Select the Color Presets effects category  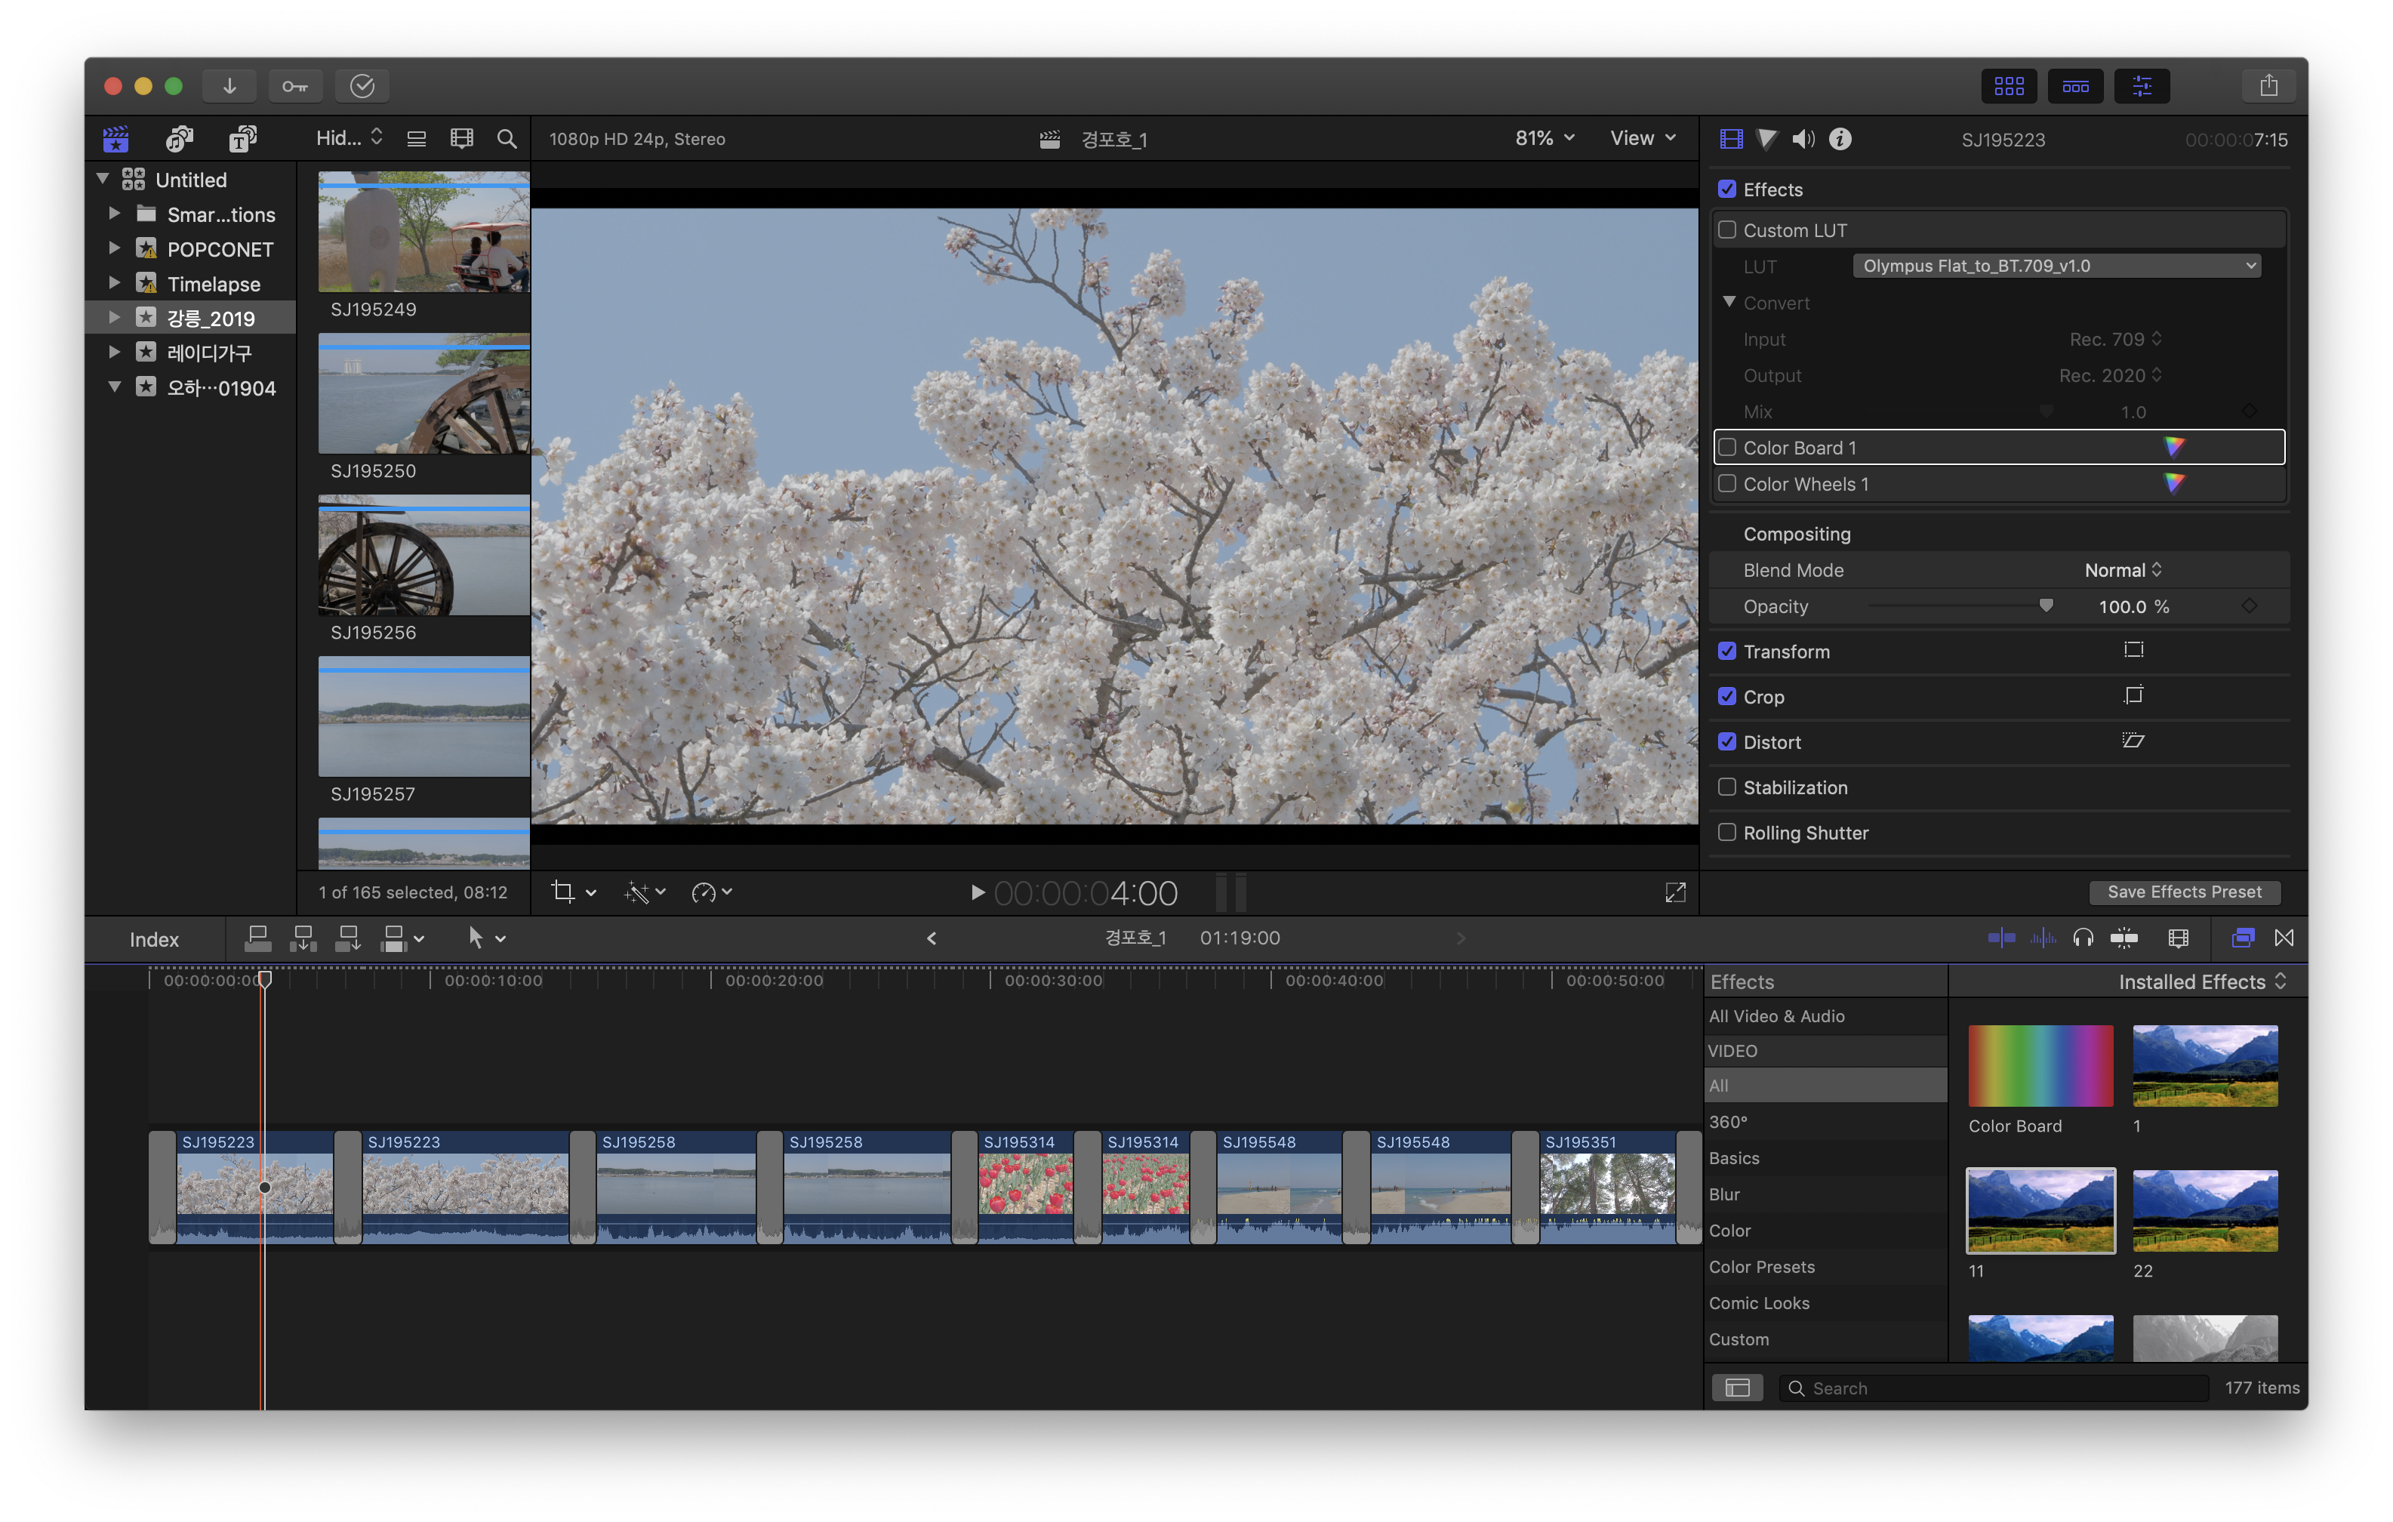(1762, 1267)
